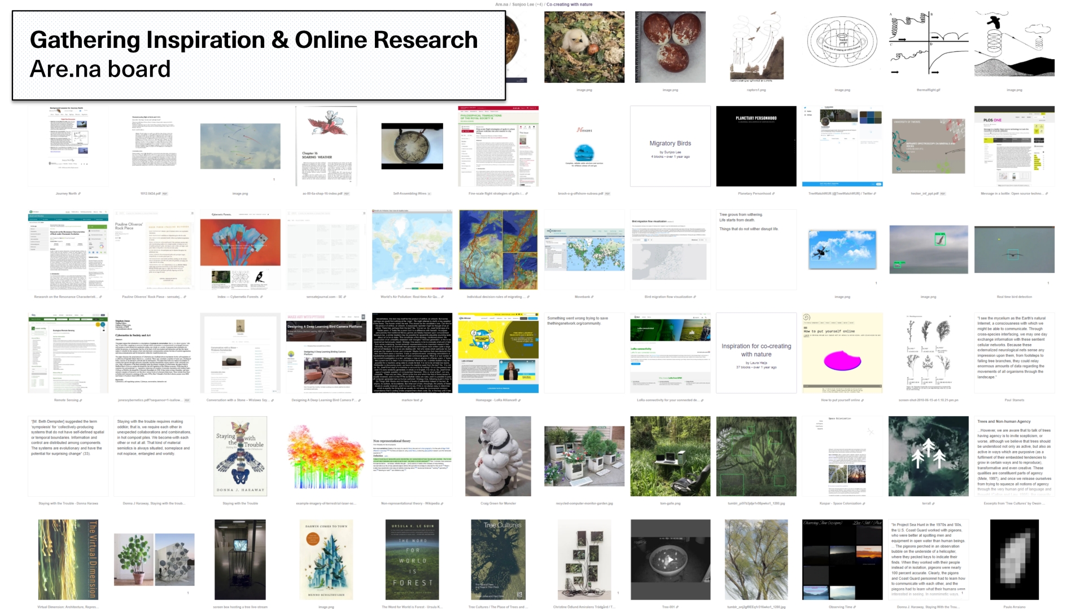1084x609 pixels.
Task: Click the PDF badge next to 1012.0434.pdf
Action: [x=165, y=194]
